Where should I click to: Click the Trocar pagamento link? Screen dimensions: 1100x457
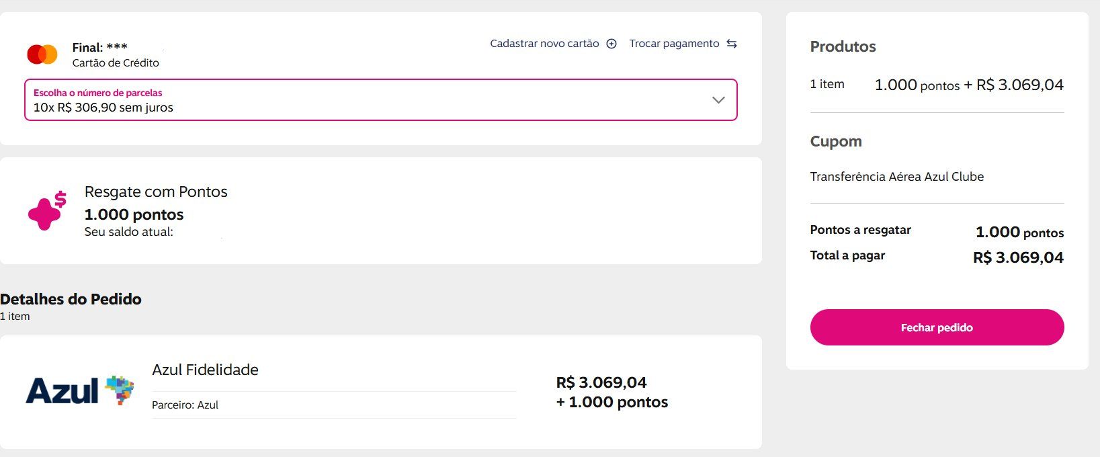tap(674, 44)
